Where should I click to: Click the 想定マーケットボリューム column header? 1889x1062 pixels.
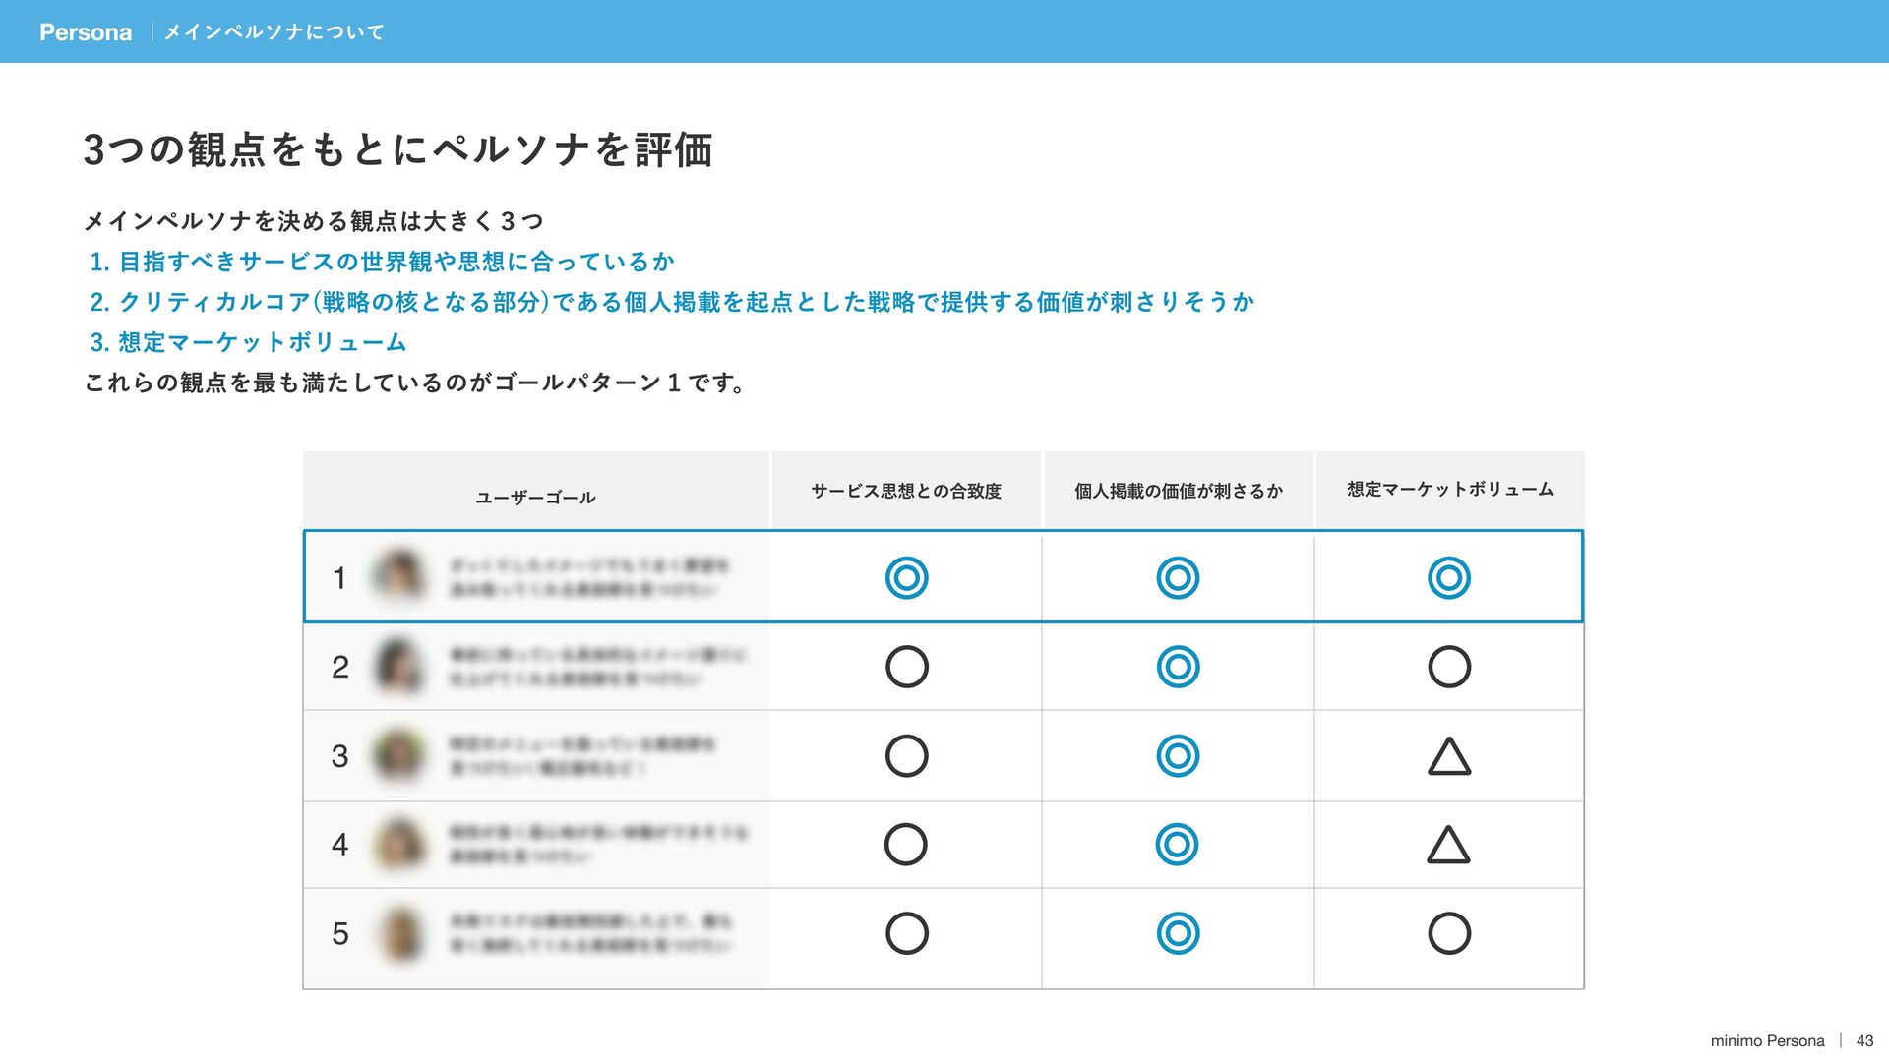tap(1449, 490)
